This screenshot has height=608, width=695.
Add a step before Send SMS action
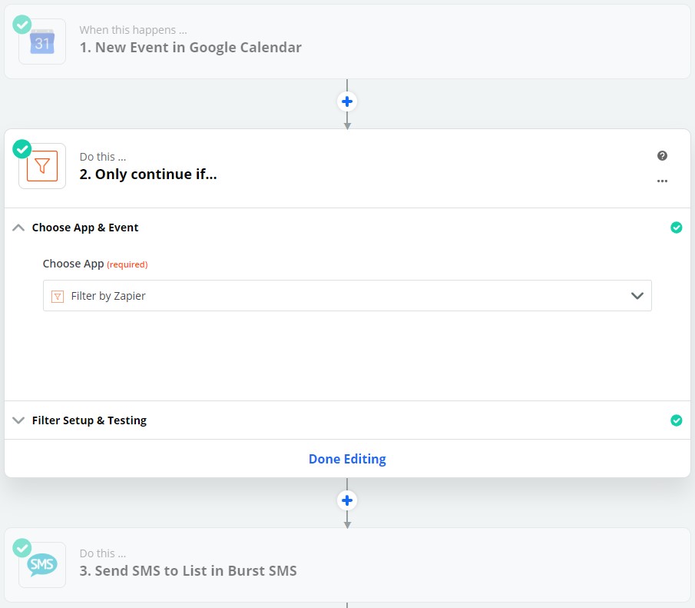347,500
